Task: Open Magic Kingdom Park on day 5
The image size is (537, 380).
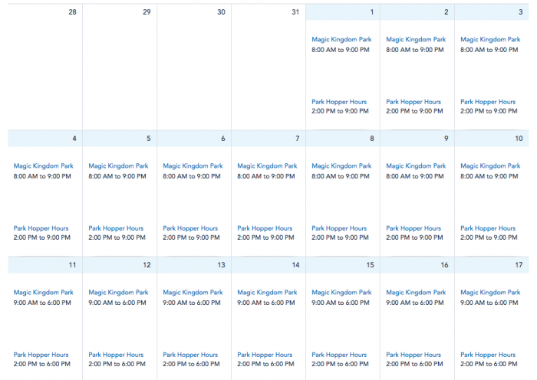Action: point(118,166)
